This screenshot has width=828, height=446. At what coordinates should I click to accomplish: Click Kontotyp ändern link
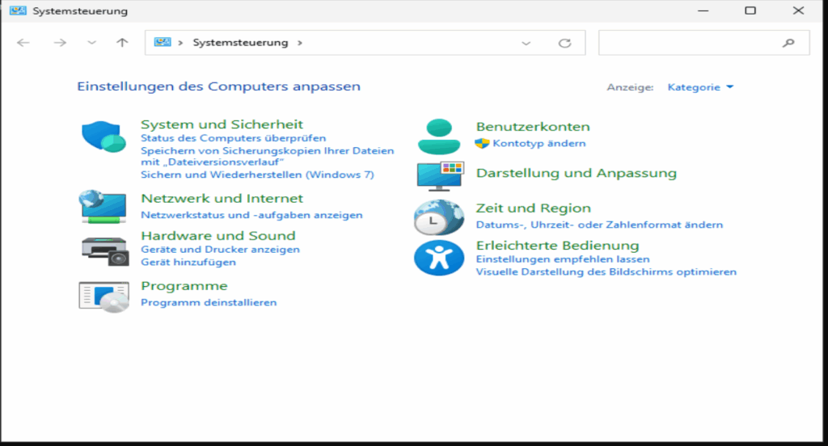pos(539,143)
